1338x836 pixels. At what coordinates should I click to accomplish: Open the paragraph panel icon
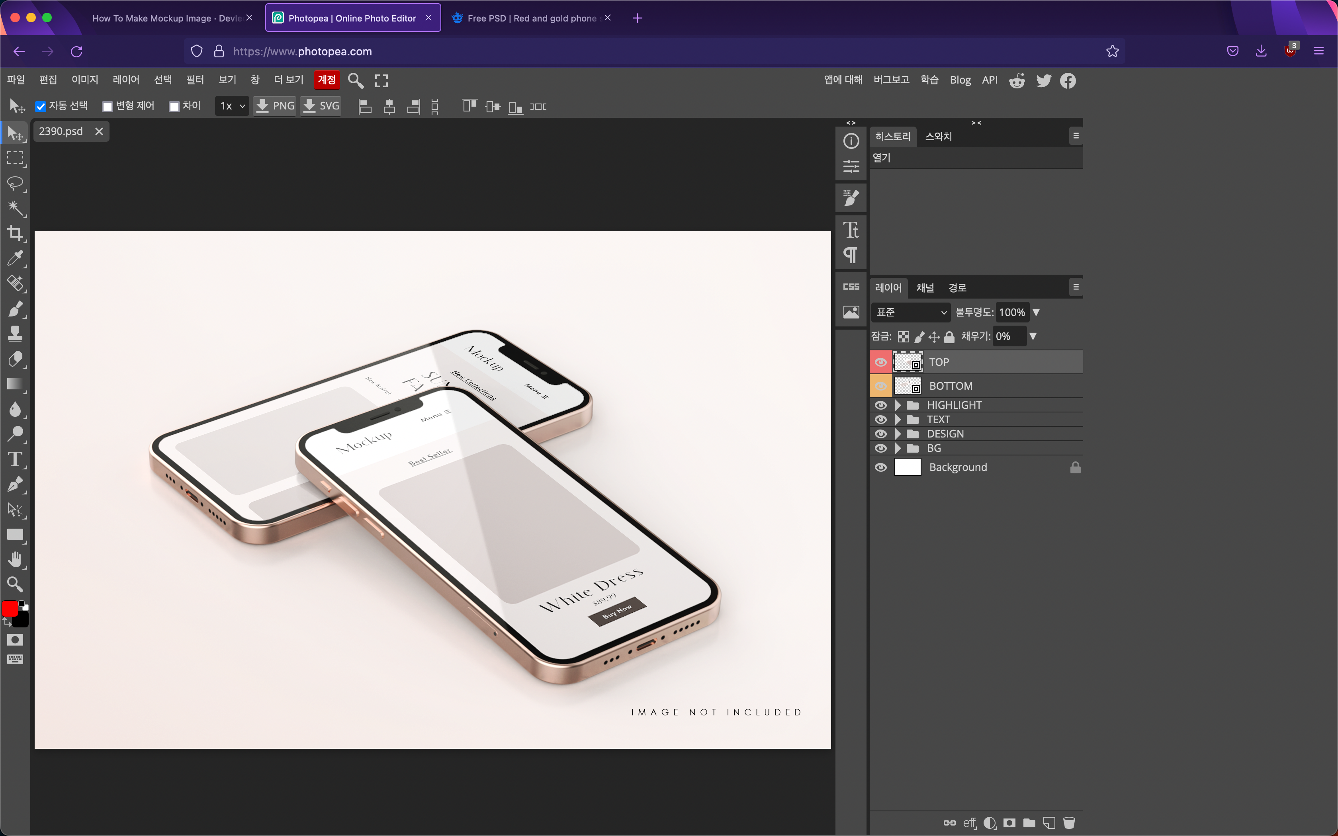(x=851, y=255)
